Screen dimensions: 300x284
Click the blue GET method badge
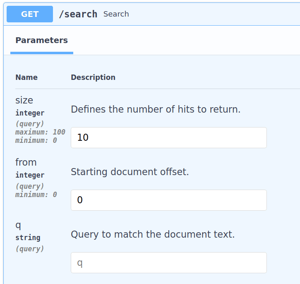pyautogui.click(x=30, y=14)
